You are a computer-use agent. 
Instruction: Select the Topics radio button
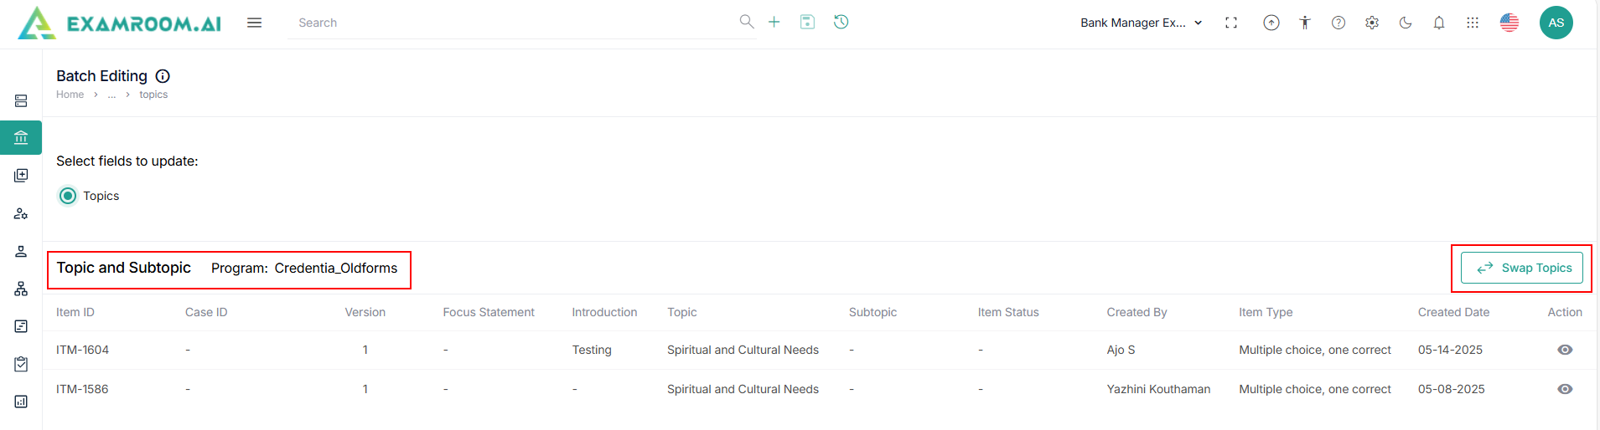click(68, 196)
